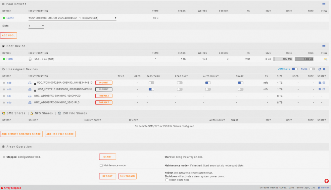Open the Slots dropdown

36,26
